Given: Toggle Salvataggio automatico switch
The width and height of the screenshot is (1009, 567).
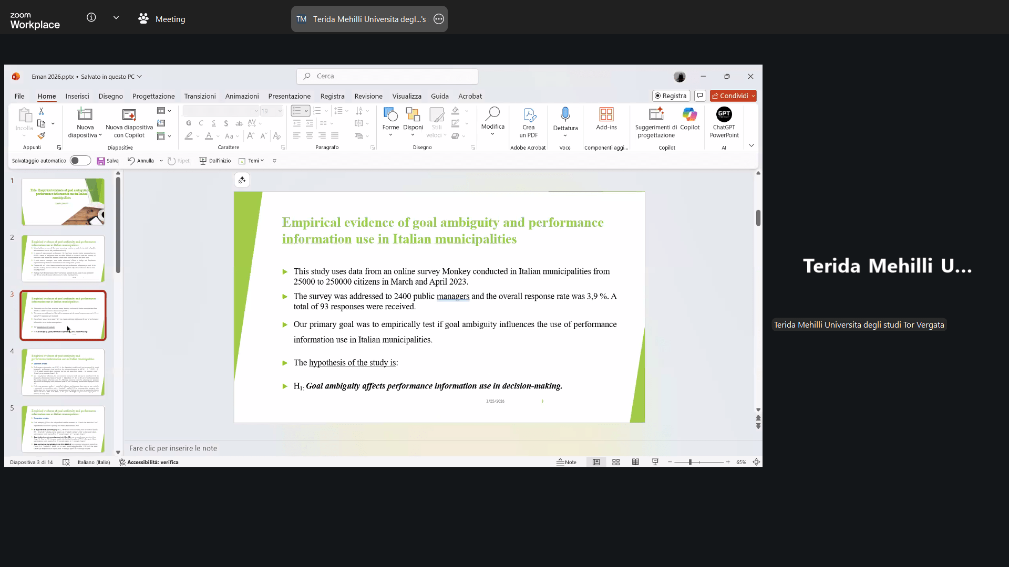Looking at the screenshot, I should pos(80,161).
